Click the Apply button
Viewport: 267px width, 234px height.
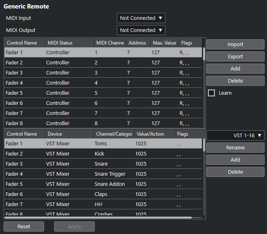74,226
